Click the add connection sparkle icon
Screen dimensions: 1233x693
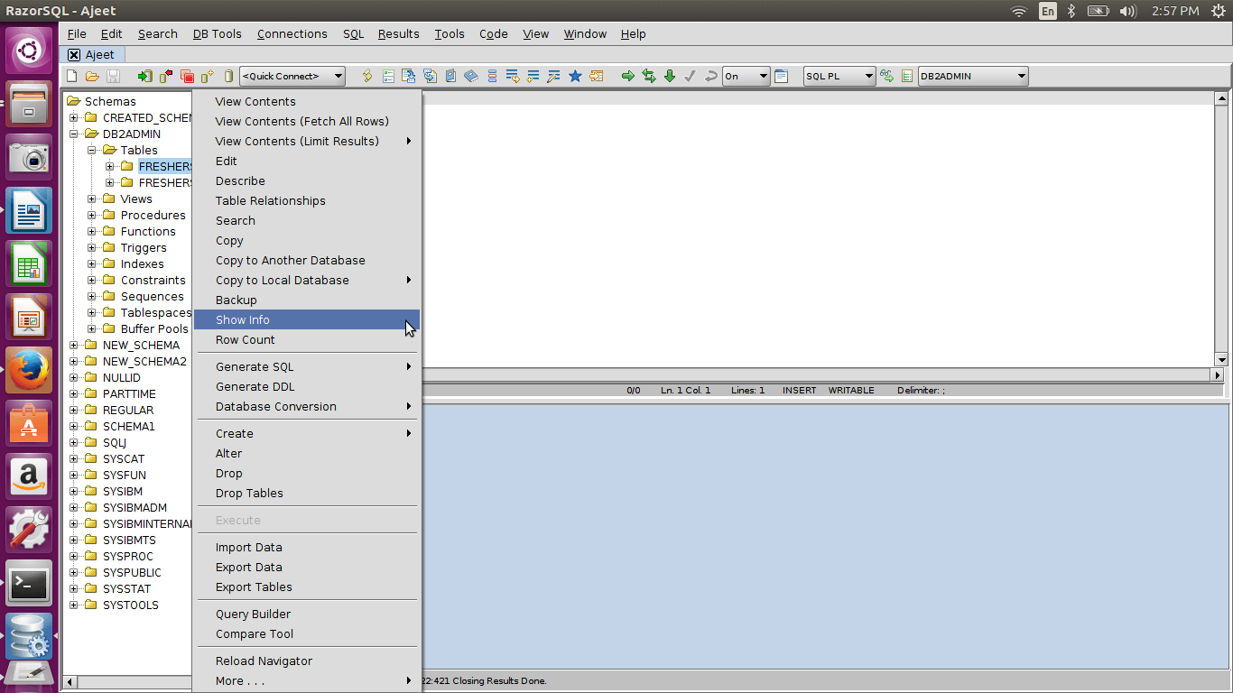tap(208, 77)
